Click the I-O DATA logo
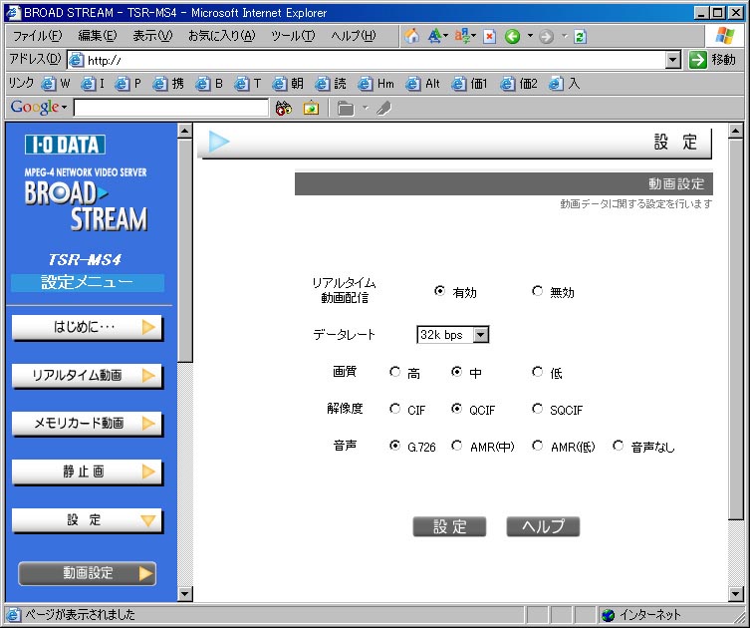The width and height of the screenshot is (750, 628). [65, 145]
